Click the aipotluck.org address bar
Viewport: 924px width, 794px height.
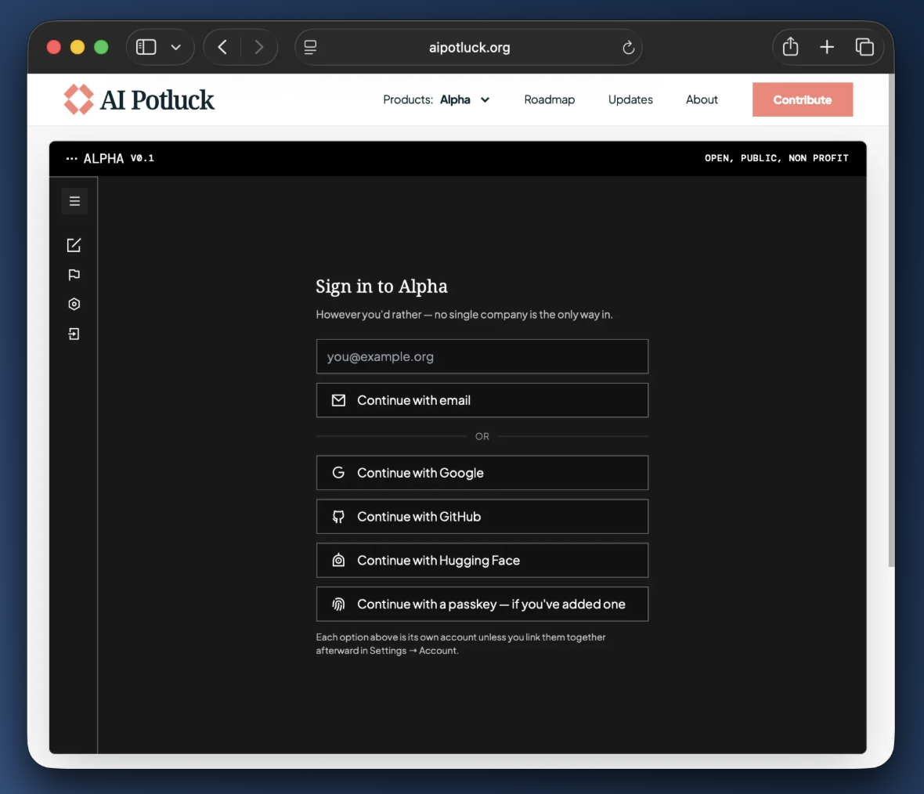pyautogui.click(x=468, y=47)
